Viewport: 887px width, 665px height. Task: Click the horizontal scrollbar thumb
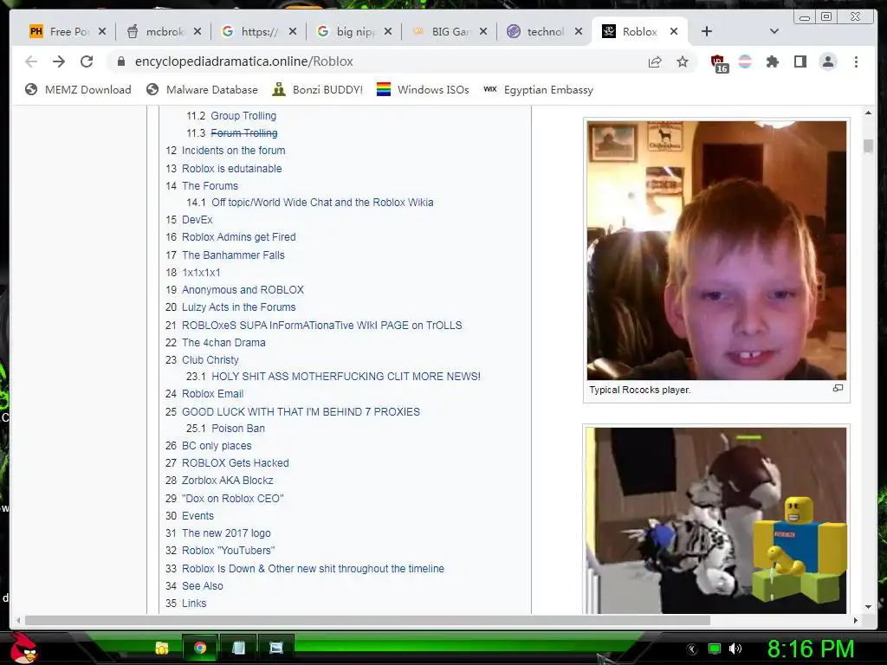[366, 620]
